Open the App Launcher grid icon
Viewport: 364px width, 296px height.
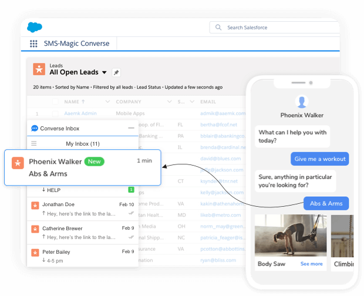[33, 43]
